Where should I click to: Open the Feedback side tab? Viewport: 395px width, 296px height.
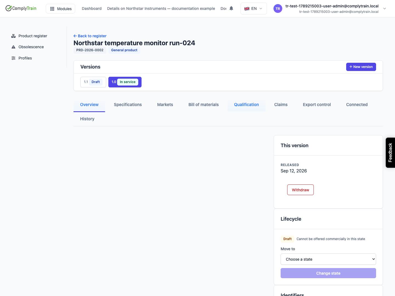point(390,153)
